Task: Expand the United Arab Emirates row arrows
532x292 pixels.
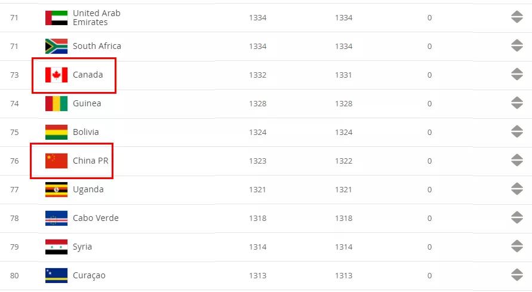Action: (516, 17)
